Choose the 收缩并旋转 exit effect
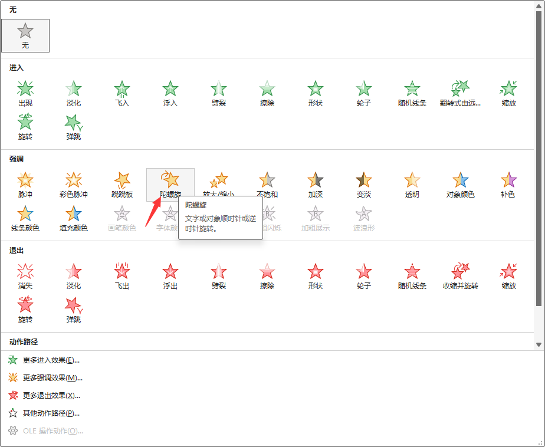 click(x=460, y=277)
